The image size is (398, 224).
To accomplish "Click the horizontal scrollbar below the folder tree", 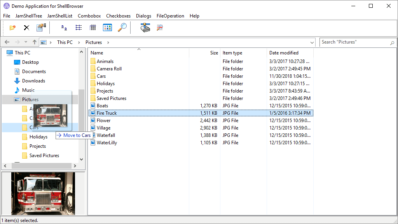I will tap(41, 166).
